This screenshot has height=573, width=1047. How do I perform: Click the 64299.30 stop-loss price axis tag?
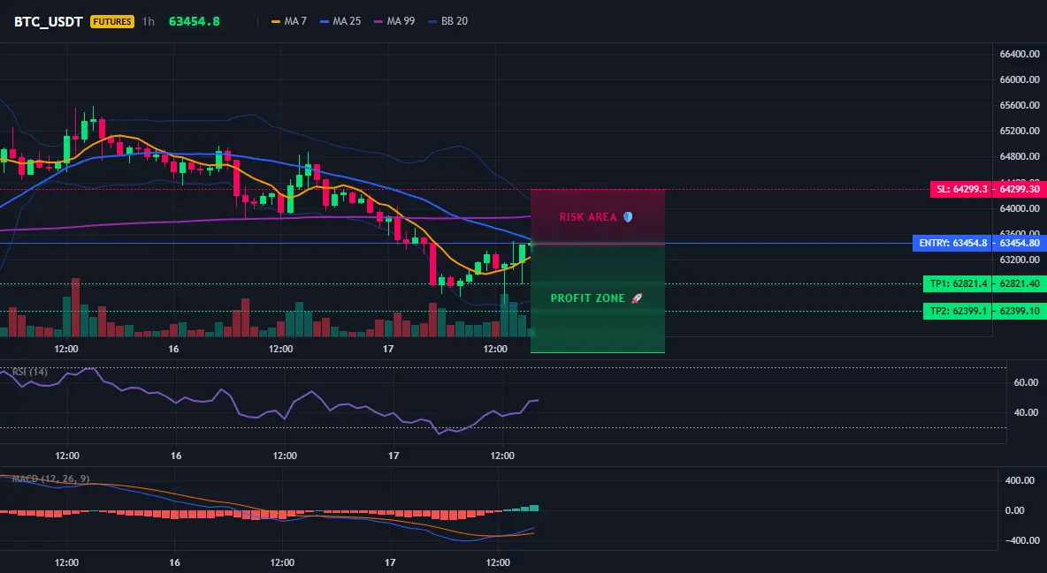[x=1020, y=190]
